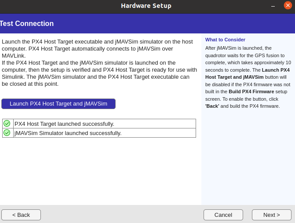The height and width of the screenshot is (223, 295).
Task: Click the 'Hardware Setup' window title
Action: (x=146, y=6)
